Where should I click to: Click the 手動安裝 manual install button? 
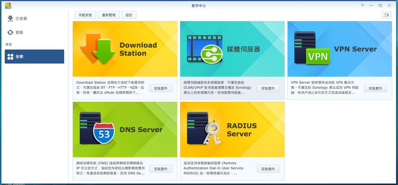click(x=85, y=15)
